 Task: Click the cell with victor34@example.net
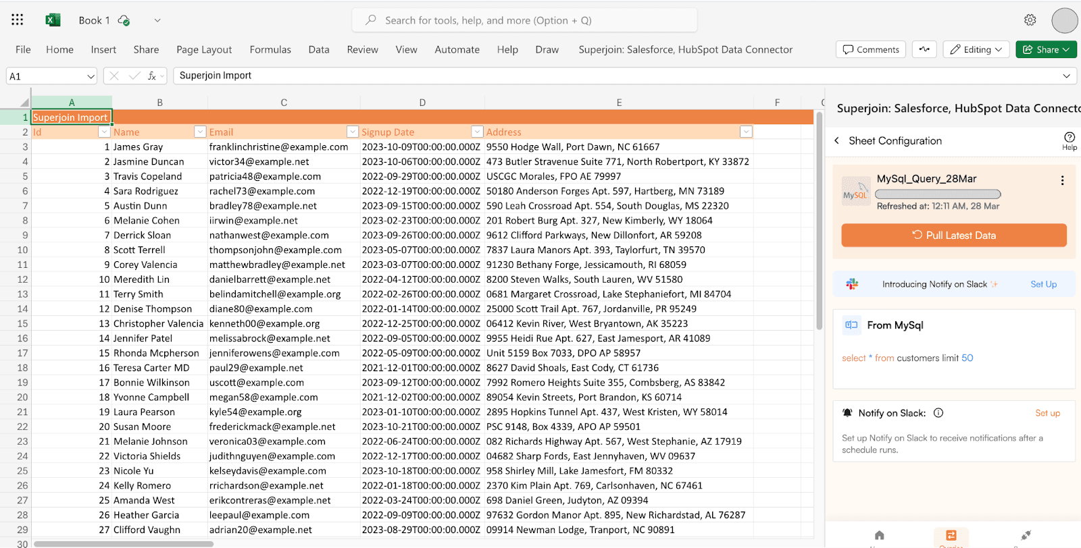tap(284, 161)
